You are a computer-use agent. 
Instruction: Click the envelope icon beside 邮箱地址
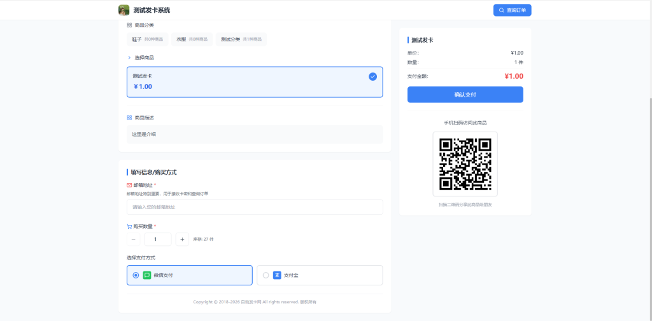[x=129, y=185]
